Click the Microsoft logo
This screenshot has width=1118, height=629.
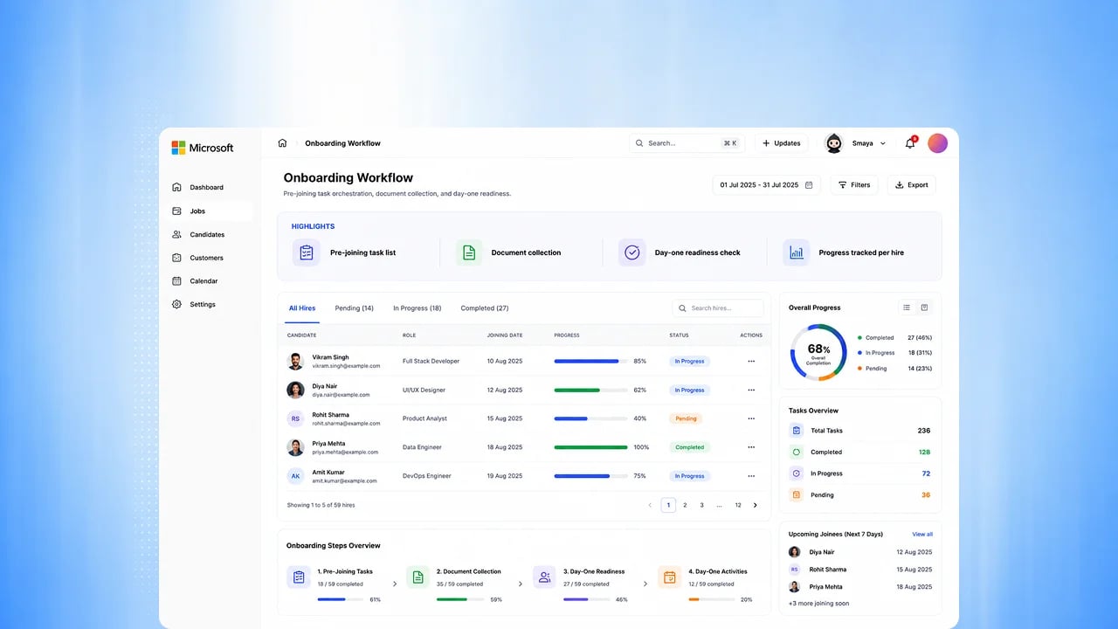pos(203,148)
